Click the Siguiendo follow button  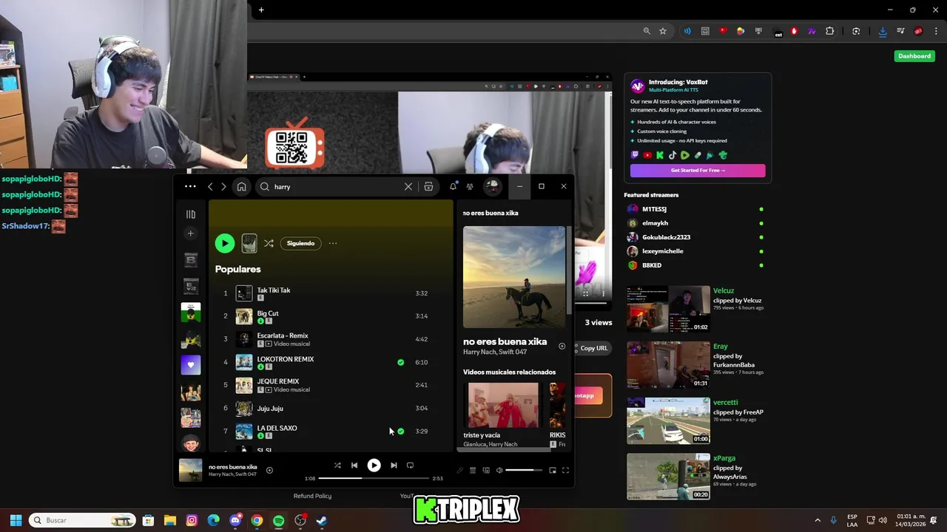point(300,243)
